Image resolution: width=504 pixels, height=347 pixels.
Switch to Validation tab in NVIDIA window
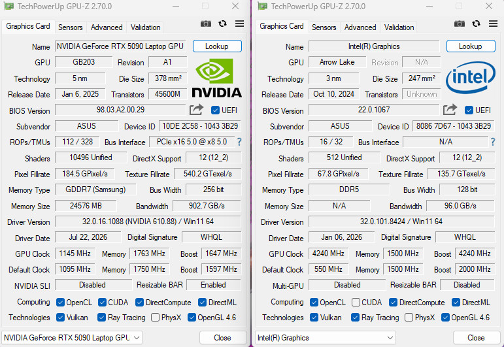pyautogui.click(x=145, y=27)
